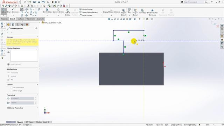Collapse the Message section
This screenshot has width=224, height=126.
(x=37, y=37)
